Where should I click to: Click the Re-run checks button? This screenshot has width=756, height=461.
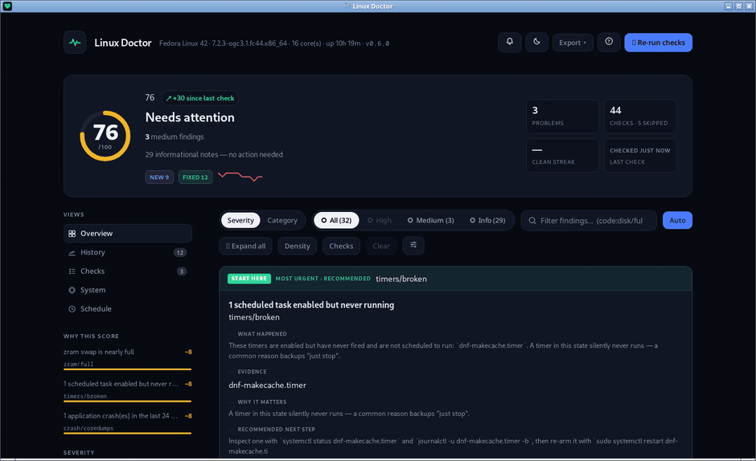coord(658,43)
